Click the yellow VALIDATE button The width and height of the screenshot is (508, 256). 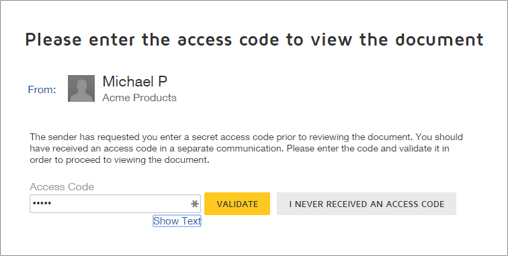[237, 204]
